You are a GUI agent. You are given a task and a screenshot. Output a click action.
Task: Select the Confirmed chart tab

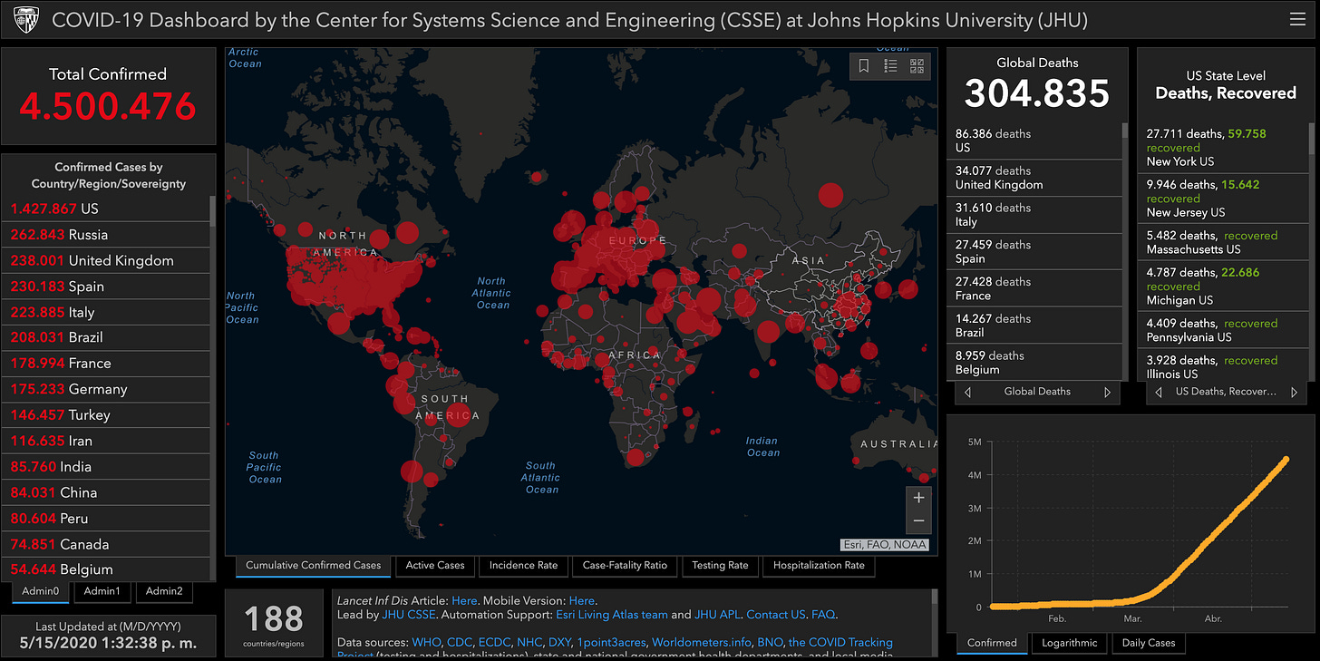[x=992, y=643]
